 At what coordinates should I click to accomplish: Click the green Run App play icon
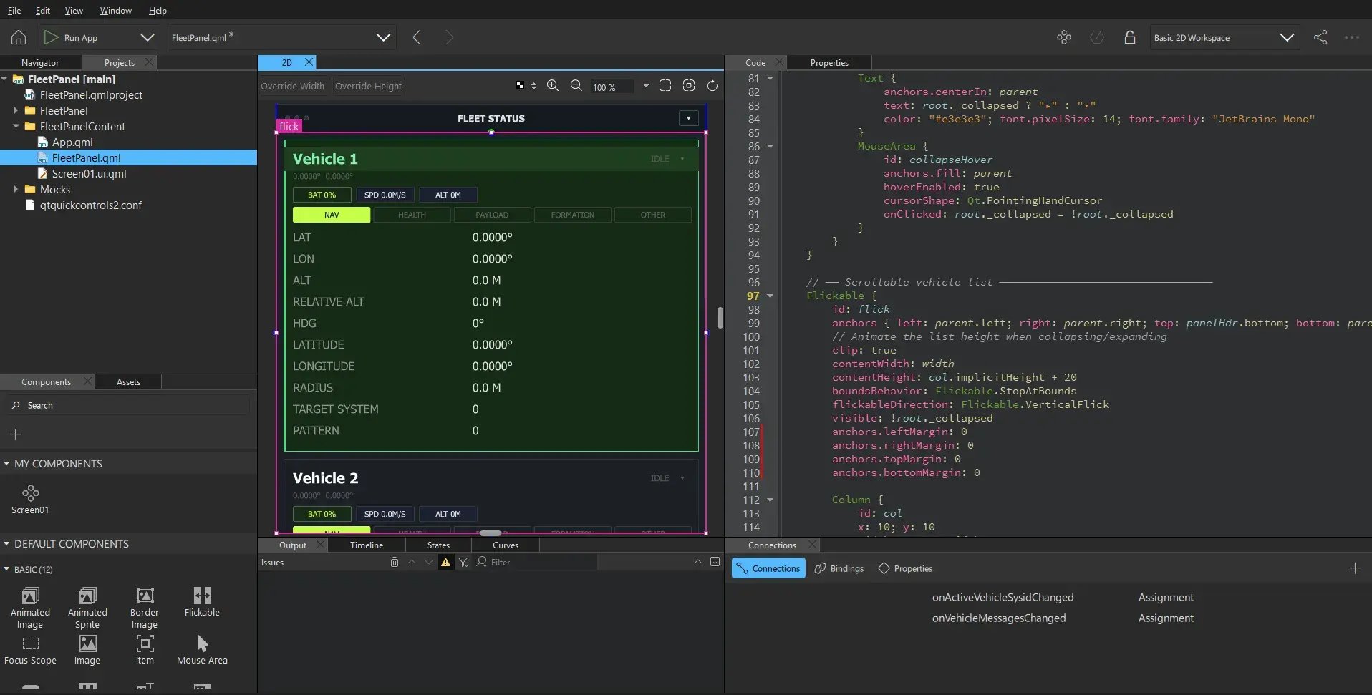pos(51,37)
